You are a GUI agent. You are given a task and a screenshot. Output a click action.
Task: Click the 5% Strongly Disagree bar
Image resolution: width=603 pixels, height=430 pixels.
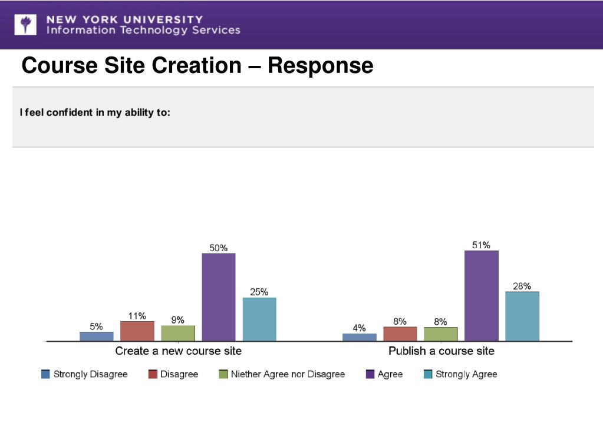point(97,336)
